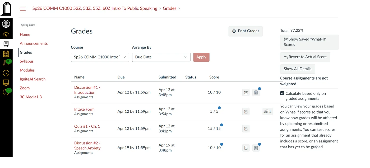Click What-If icon for Discussion #1 row
Viewport: 370px width, 168px height.
(246, 92)
